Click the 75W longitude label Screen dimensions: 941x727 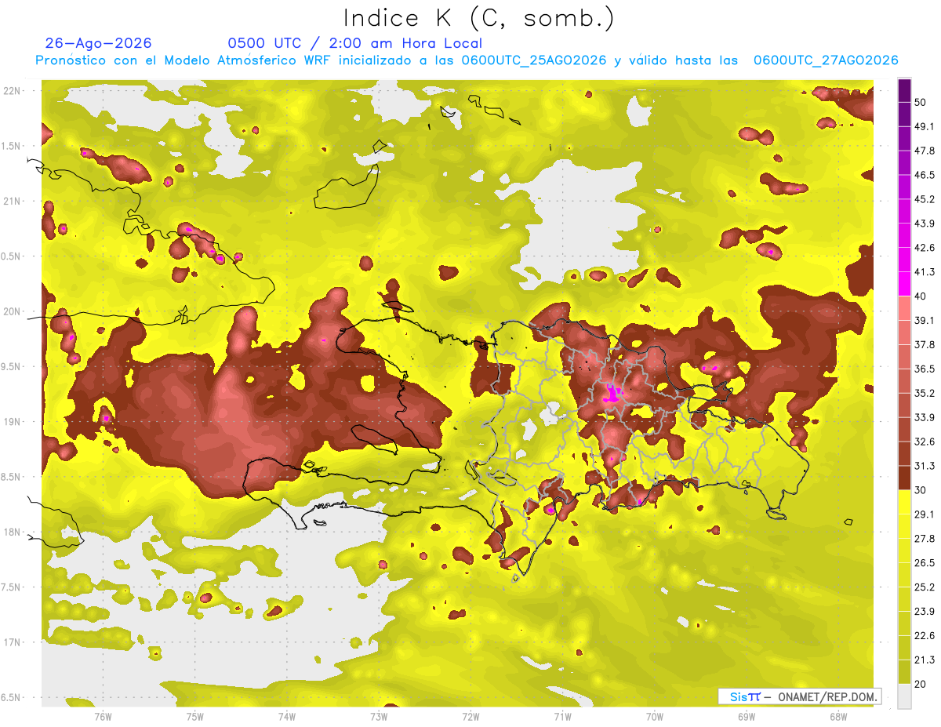(195, 716)
